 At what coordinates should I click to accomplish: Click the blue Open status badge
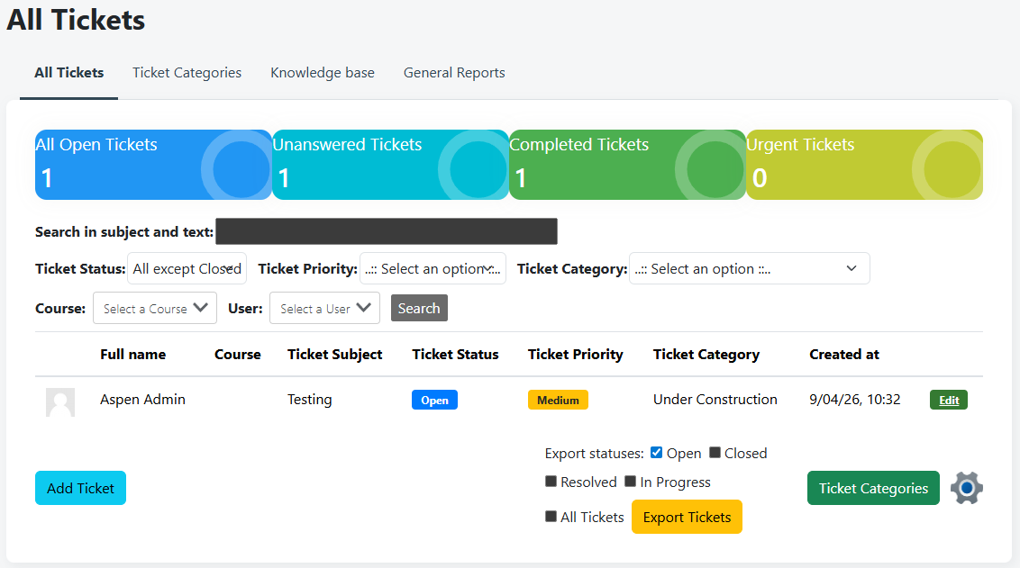pos(434,400)
